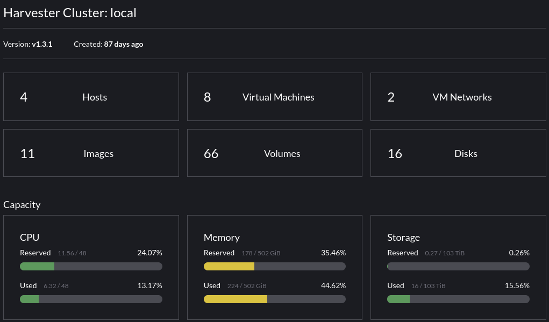Click the CPU used 13.17% value
The image size is (549, 322).
click(149, 285)
